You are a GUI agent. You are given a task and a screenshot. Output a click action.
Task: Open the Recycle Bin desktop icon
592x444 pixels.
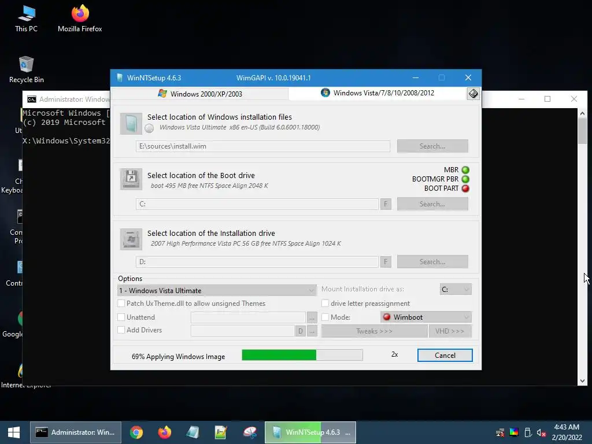coord(26,69)
